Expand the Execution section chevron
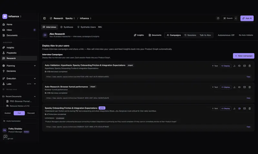 click(35, 78)
